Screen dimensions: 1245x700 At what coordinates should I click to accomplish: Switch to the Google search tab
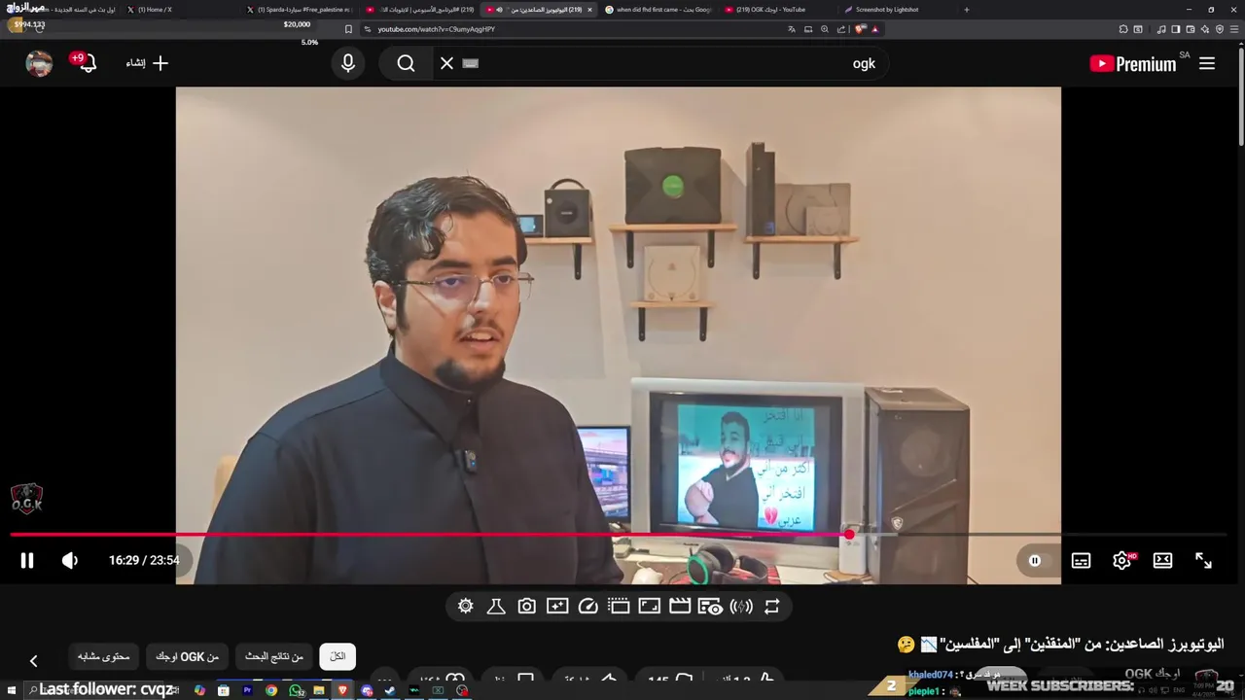pyautogui.click(x=661, y=10)
